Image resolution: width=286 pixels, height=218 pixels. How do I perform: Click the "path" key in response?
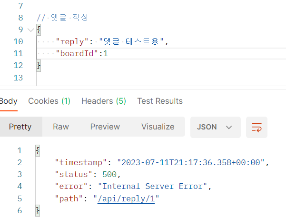[x=69, y=198]
